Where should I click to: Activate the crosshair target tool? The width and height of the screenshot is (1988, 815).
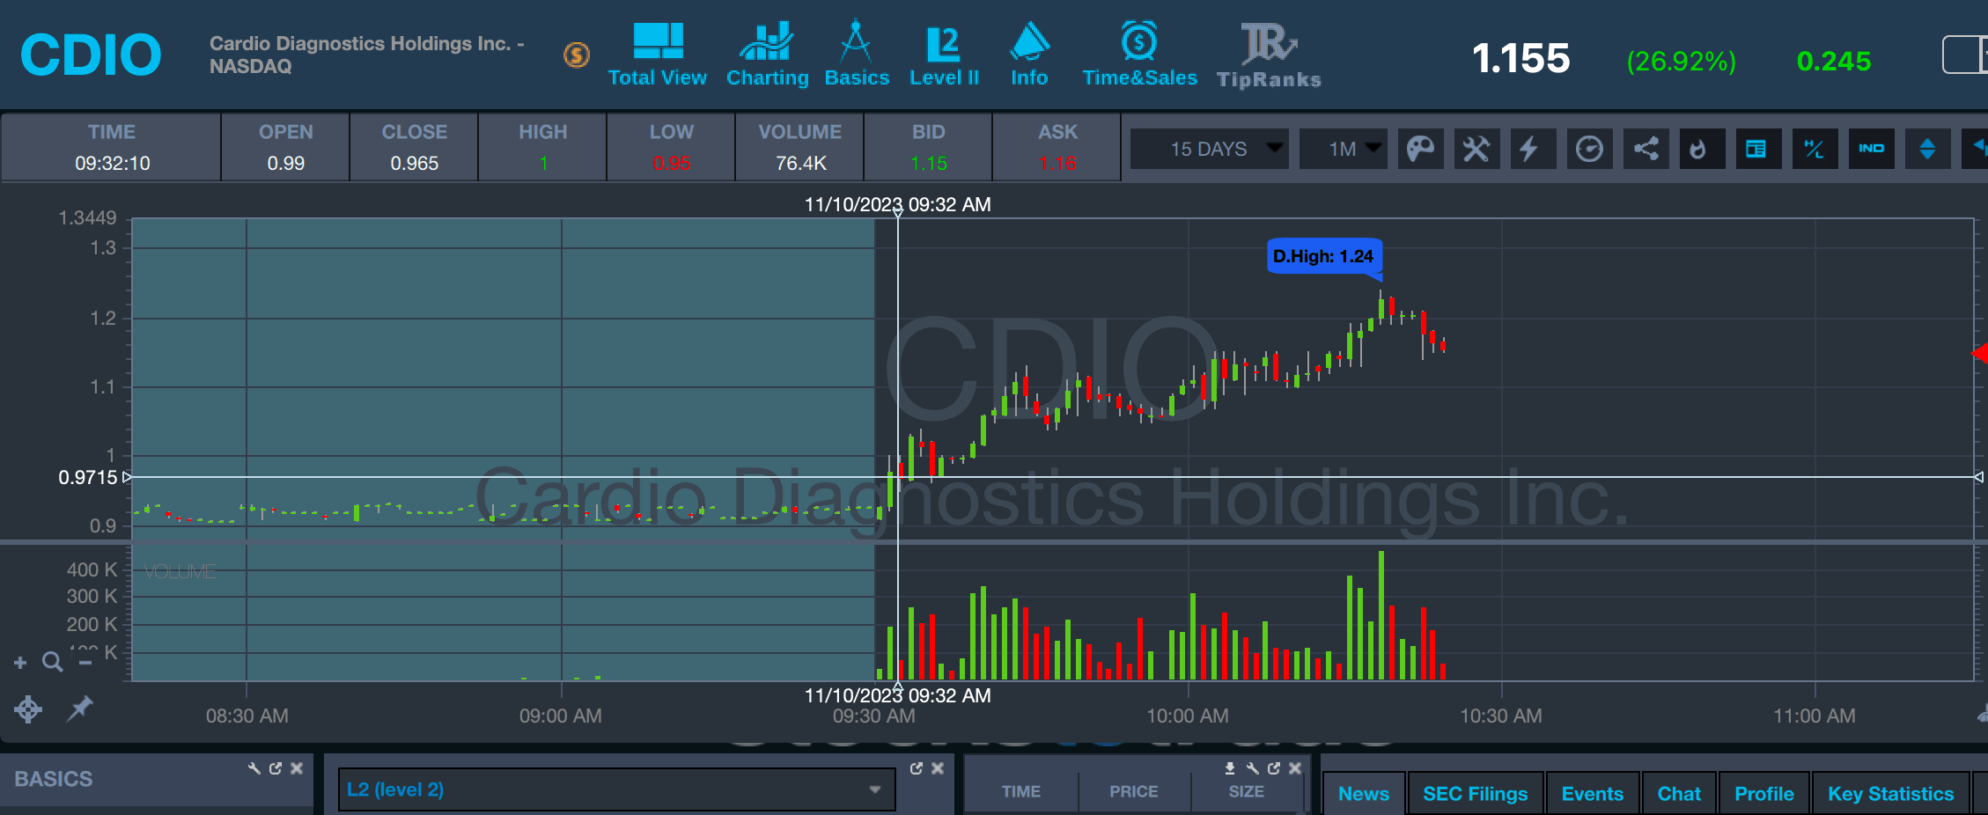[x=28, y=709]
